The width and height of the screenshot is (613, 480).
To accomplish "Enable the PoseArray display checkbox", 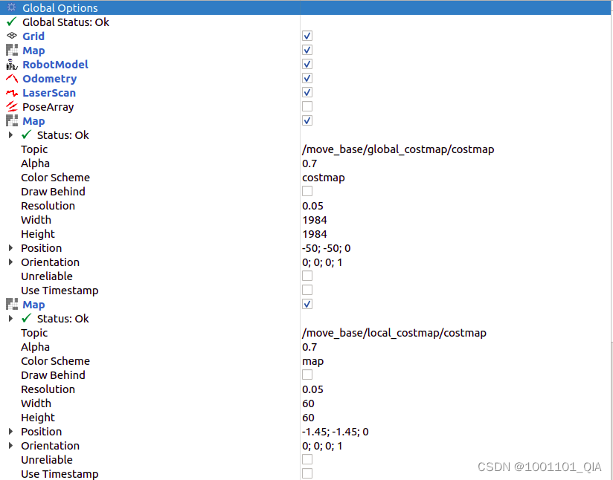I will [307, 106].
